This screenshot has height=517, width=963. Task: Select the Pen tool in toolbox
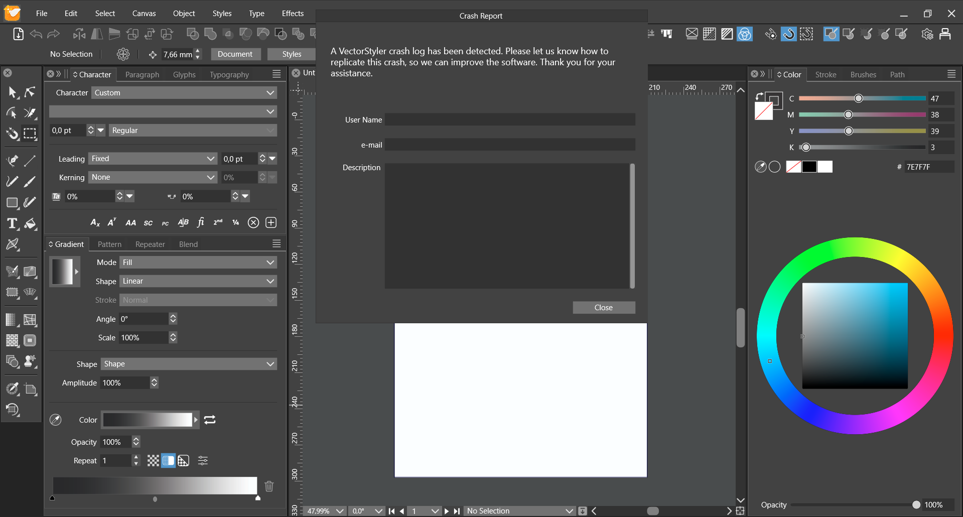12,161
